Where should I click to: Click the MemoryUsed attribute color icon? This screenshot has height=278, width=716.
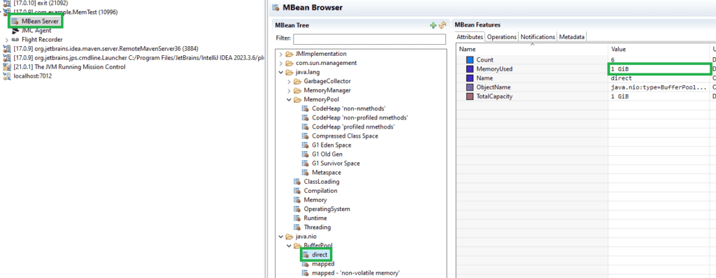pyautogui.click(x=469, y=69)
